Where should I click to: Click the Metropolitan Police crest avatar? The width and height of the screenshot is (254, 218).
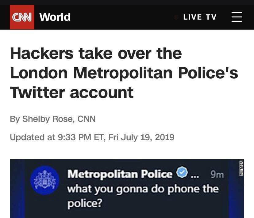pyautogui.click(x=45, y=180)
